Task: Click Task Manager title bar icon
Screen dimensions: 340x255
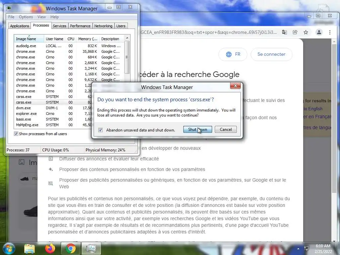Action: [x=9, y=8]
